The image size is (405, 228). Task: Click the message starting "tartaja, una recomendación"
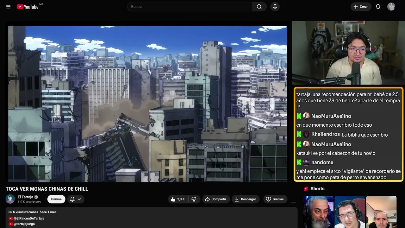348,101
